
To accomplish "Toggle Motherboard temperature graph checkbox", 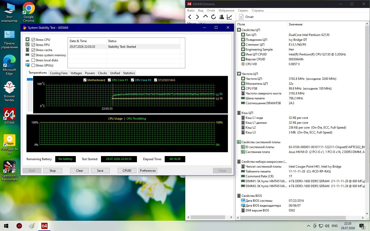I will tap(85, 80).
